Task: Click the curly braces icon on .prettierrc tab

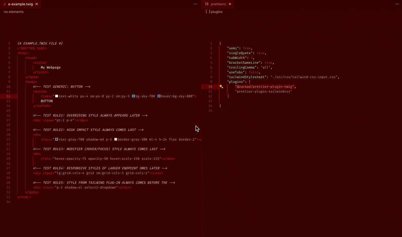Action: (207, 4)
